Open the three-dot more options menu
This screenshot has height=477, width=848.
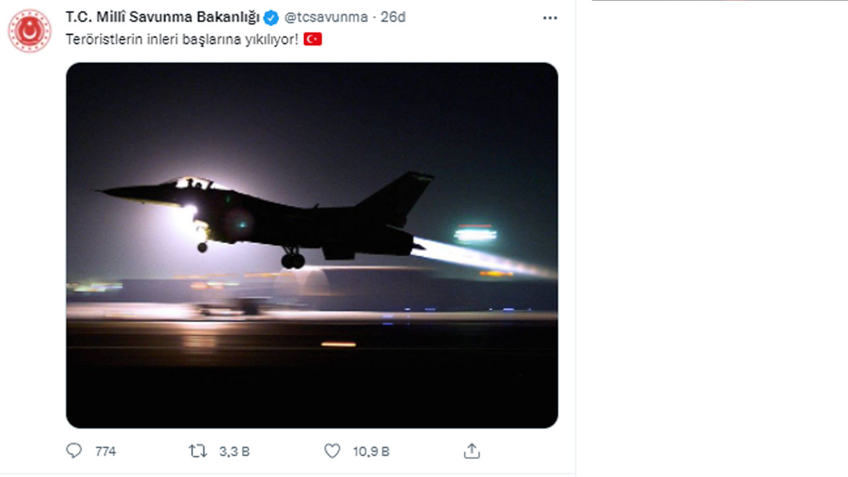pyautogui.click(x=550, y=18)
